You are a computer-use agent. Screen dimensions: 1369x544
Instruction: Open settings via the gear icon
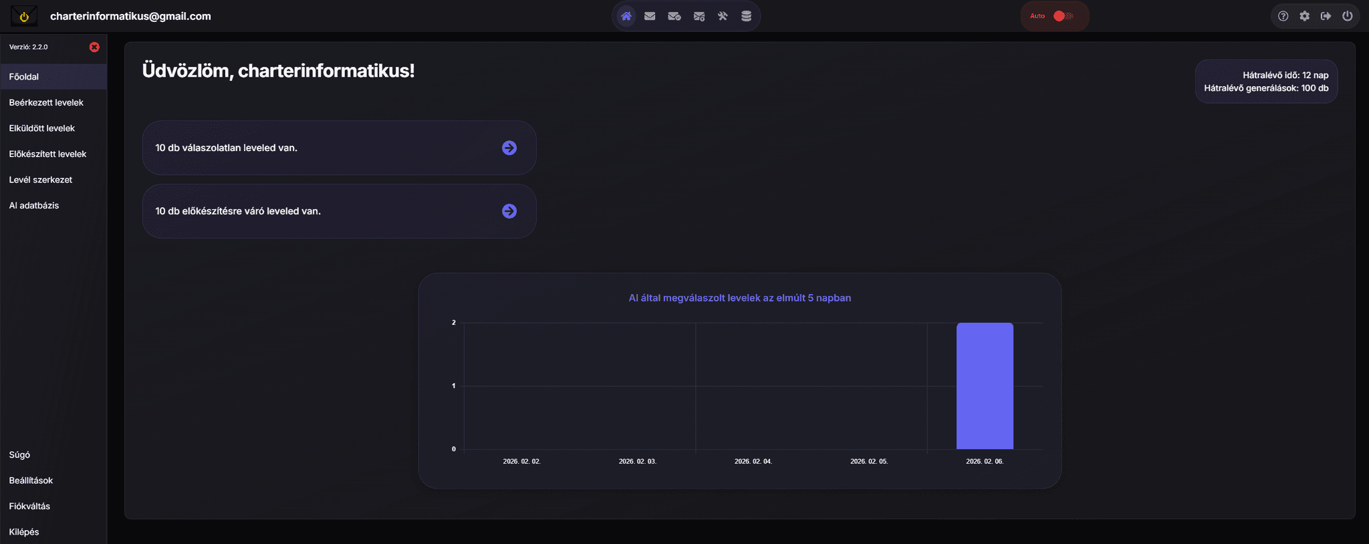click(1304, 16)
